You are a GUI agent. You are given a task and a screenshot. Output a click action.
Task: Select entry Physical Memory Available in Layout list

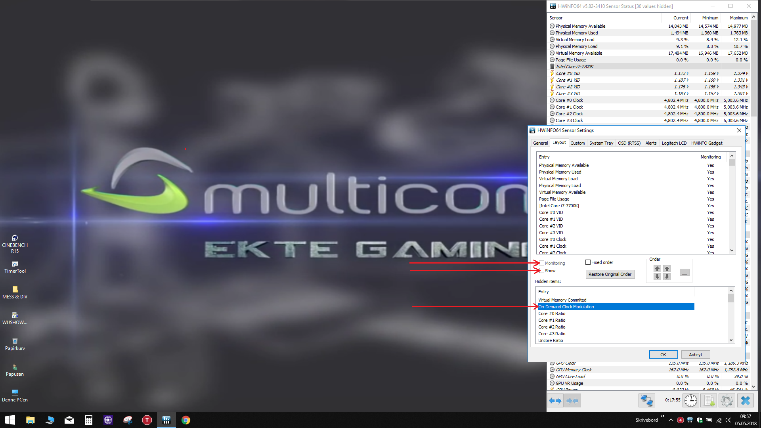tap(632, 165)
